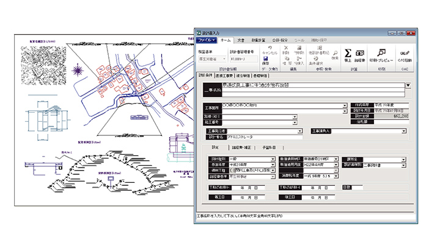The width and height of the screenshot is (432, 248).
Task: Click the insert-row (行挿入) scissors icon
Action: 299,58
